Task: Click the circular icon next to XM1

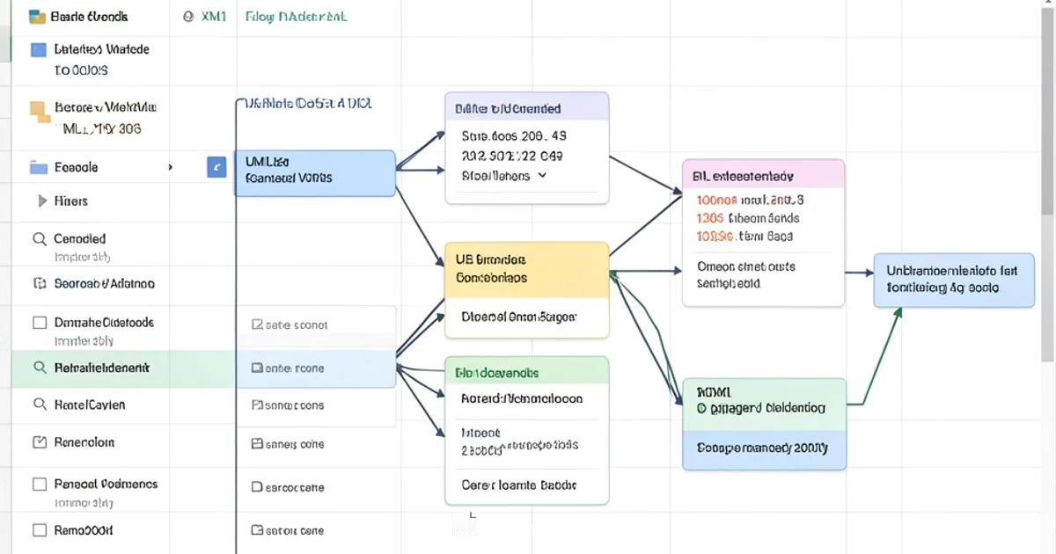Action: pos(188,17)
